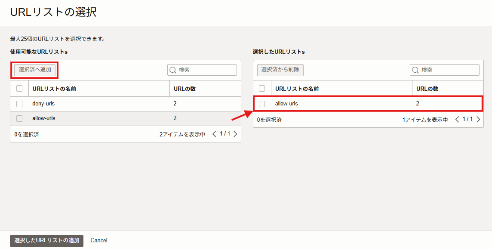Toggle select-all checkbox in available lists header
This screenshot has width=492, height=250.
coord(19,89)
